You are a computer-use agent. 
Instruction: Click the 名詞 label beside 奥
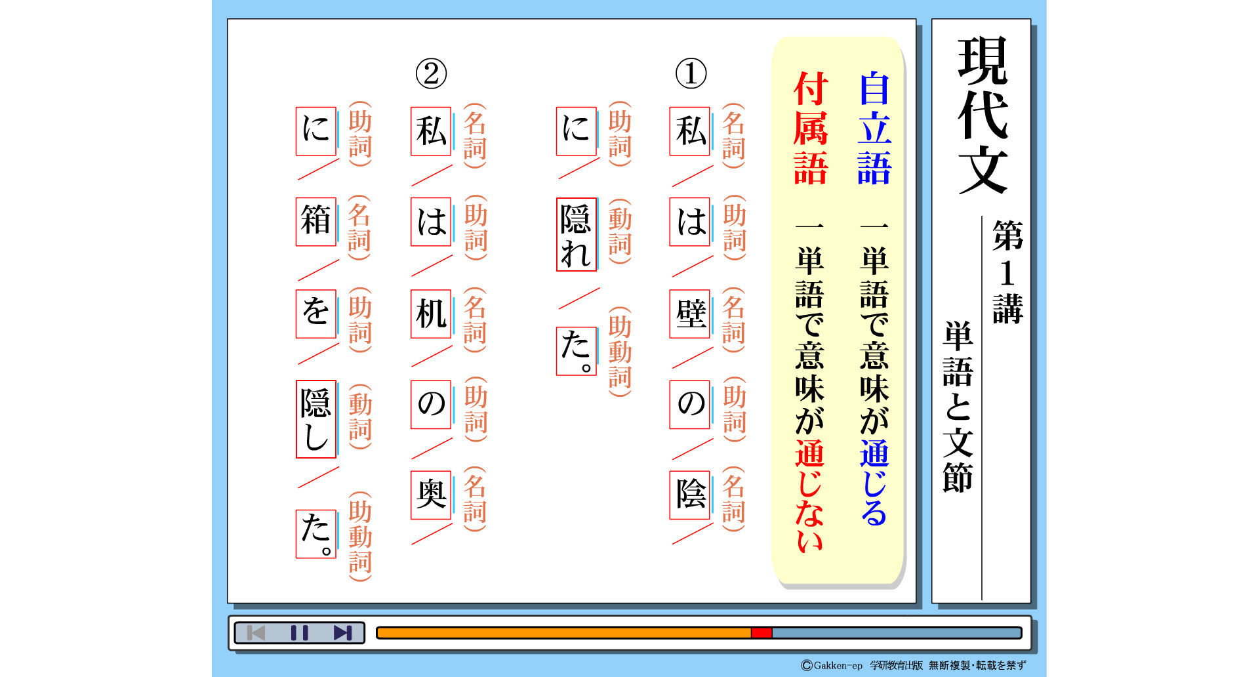pos(475,499)
